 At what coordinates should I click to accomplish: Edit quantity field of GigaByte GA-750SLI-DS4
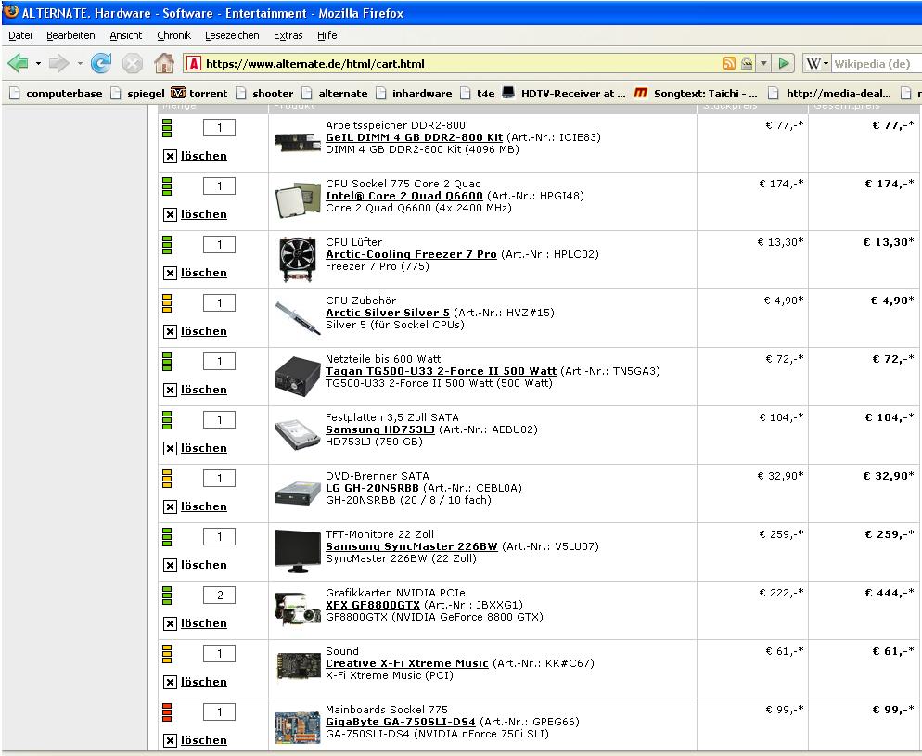[219, 711]
